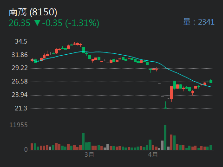
Task: Click the price change -0.35 (-1.31%)
Action: [71, 23]
